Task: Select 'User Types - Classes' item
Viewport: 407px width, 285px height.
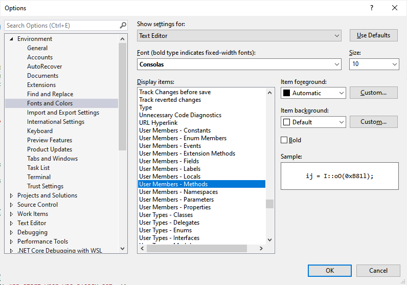Action: coord(201,215)
